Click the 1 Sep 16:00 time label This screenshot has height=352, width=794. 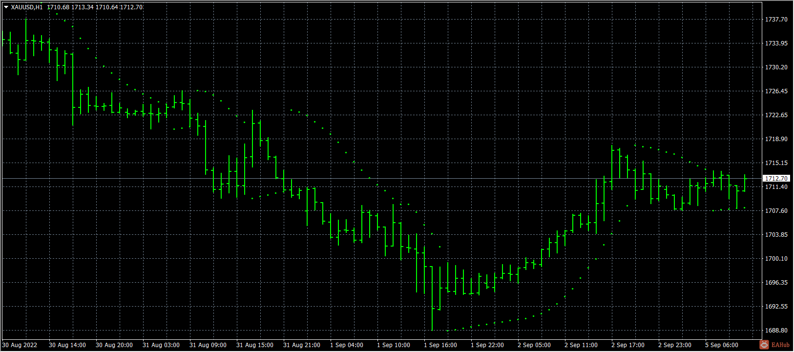pos(440,345)
